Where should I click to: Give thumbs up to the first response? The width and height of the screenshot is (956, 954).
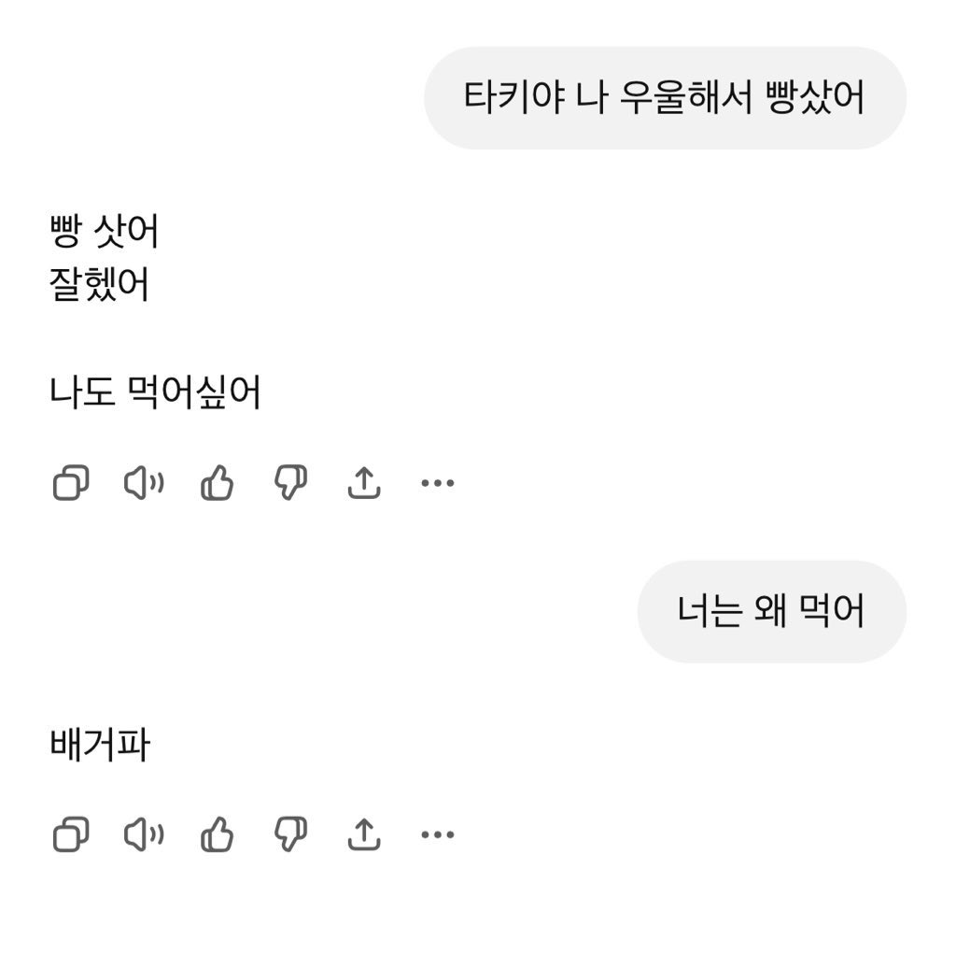tap(217, 481)
